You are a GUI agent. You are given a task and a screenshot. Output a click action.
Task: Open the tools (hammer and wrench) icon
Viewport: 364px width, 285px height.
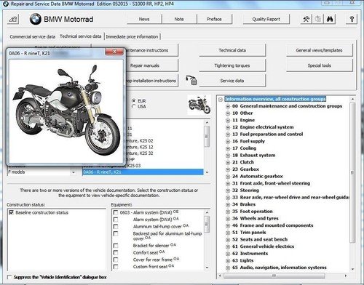point(306,19)
